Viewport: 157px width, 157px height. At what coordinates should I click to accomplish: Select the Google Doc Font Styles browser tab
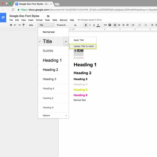click(x=34, y=4)
